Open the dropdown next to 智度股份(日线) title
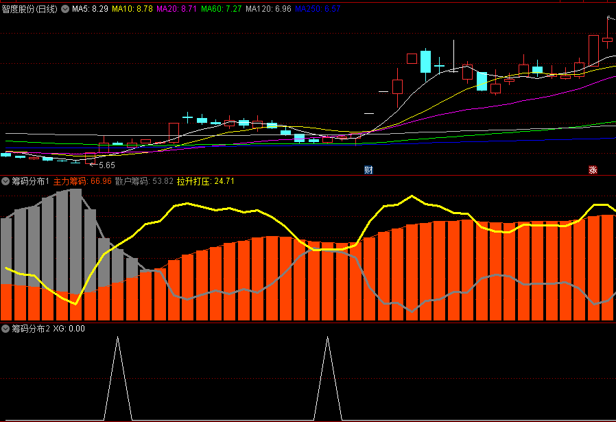This screenshot has width=616, height=422. click(65, 9)
